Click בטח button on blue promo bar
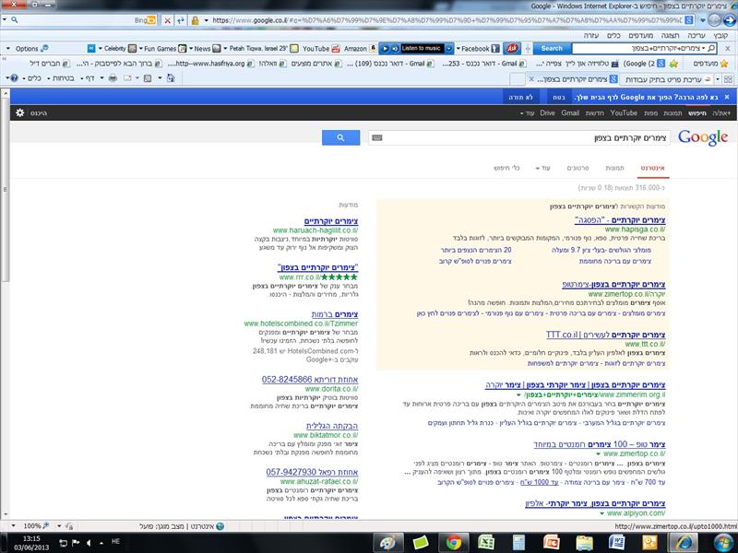 [x=559, y=97]
